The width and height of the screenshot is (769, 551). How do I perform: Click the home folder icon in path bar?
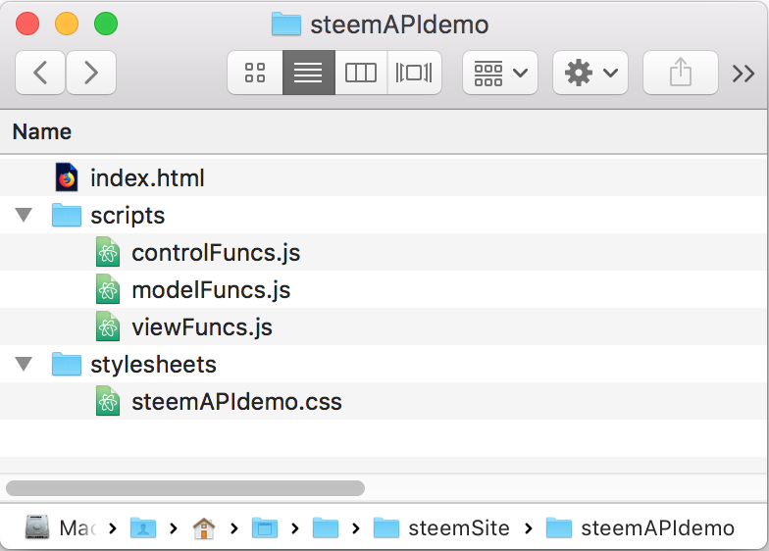203,528
